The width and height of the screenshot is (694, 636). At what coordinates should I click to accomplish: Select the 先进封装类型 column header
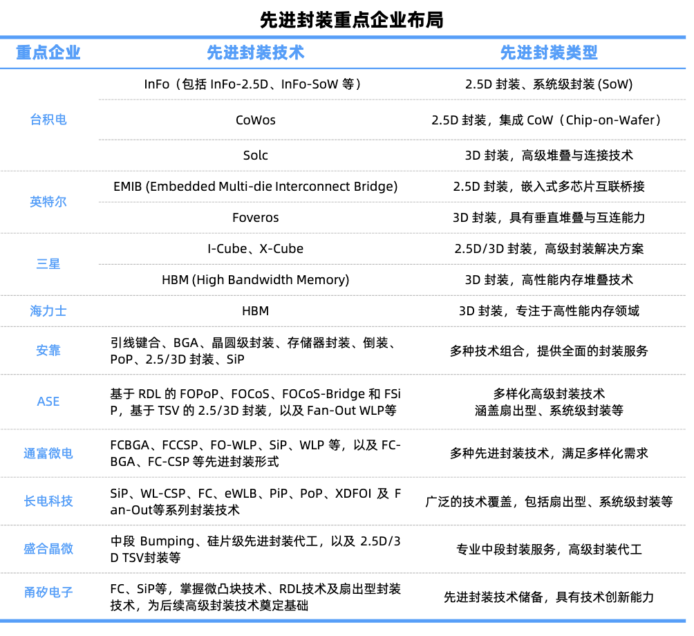click(549, 53)
